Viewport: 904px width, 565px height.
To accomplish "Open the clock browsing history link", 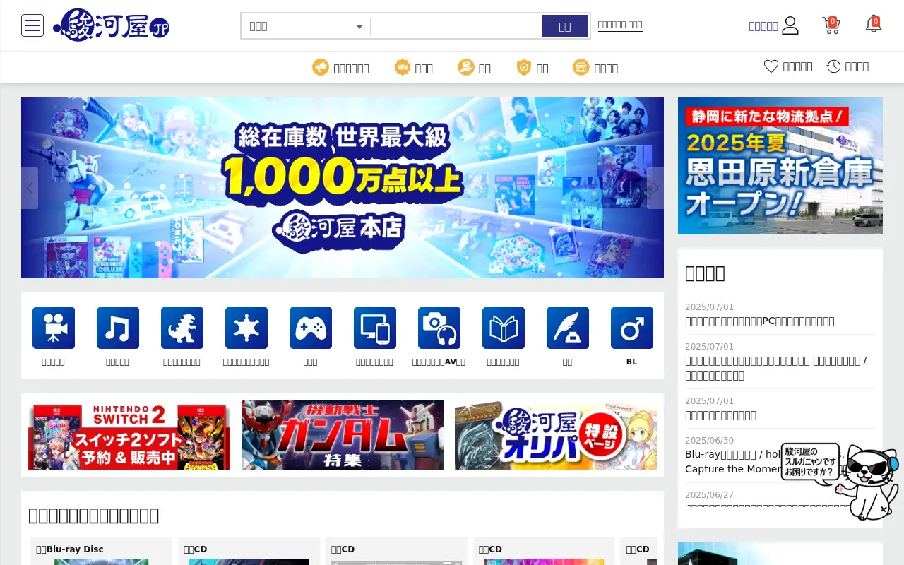I will [847, 66].
